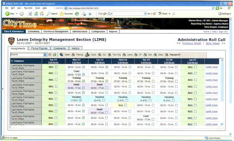
Task: Open the Check spelling dropdown arrow
Action: (x=169, y=14)
